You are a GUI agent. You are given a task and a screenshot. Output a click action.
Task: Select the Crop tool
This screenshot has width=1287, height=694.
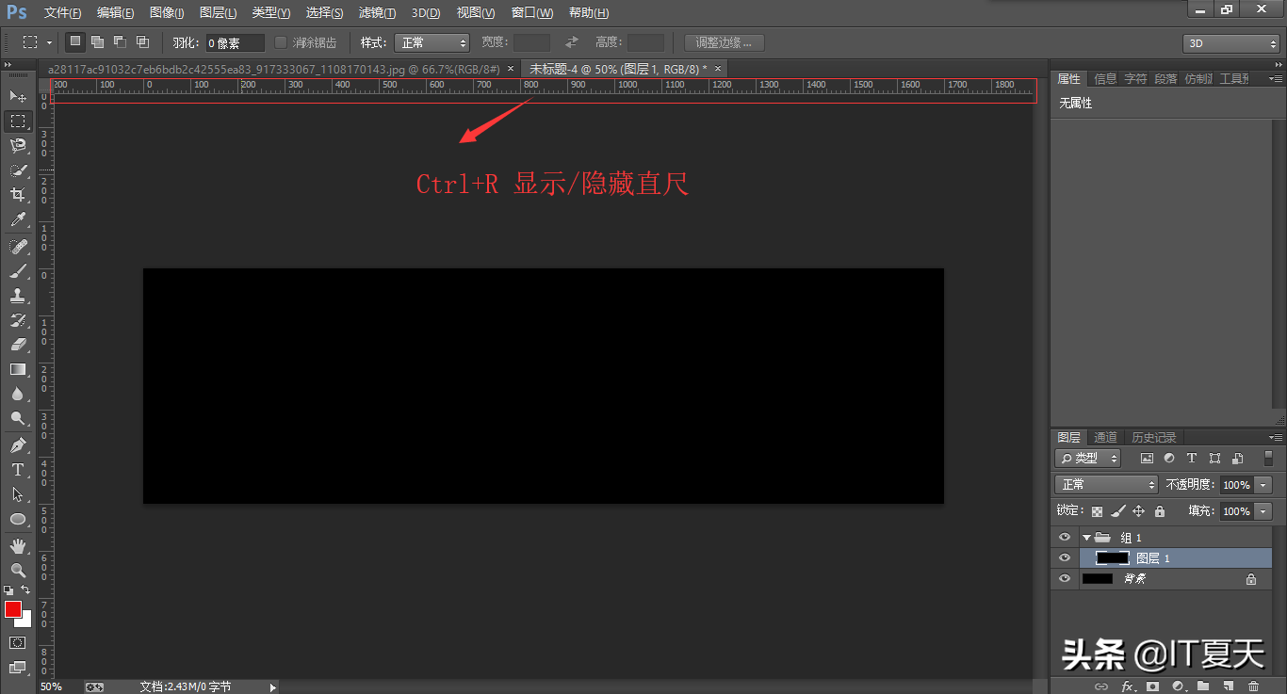tap(17, 195)
